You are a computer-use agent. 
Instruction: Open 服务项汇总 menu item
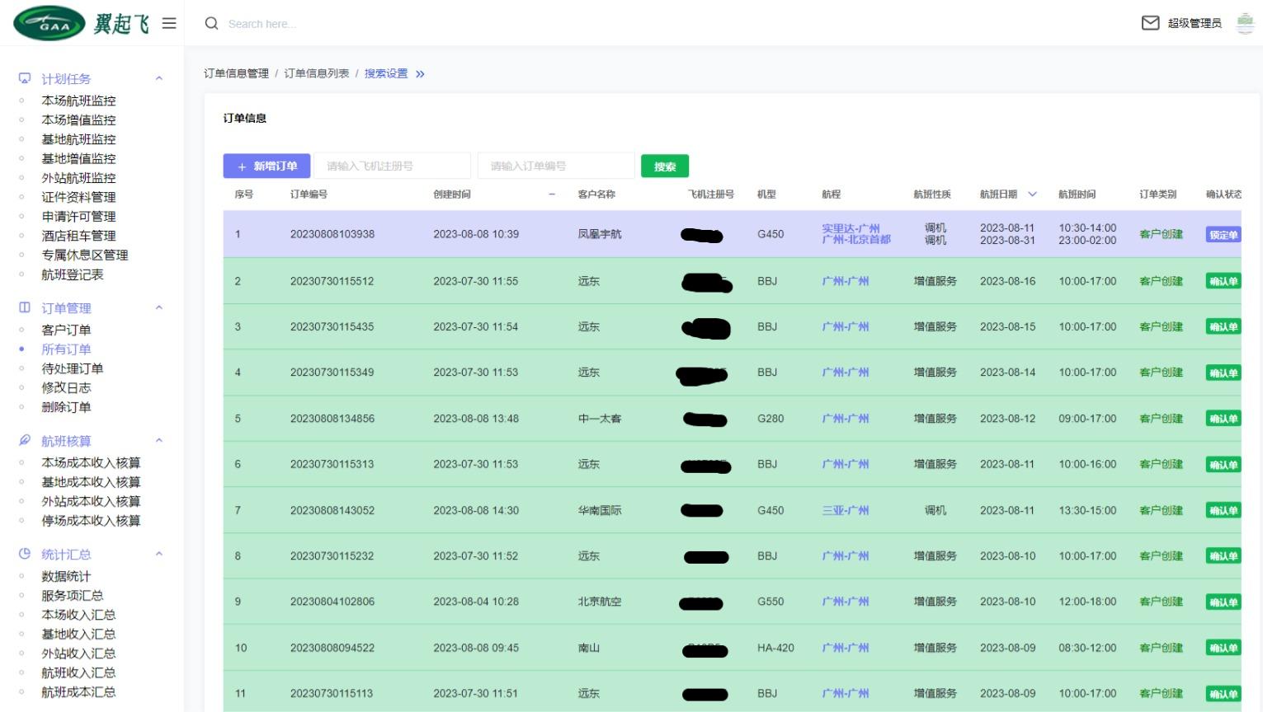pyautogui.click(x=73, y=595)
